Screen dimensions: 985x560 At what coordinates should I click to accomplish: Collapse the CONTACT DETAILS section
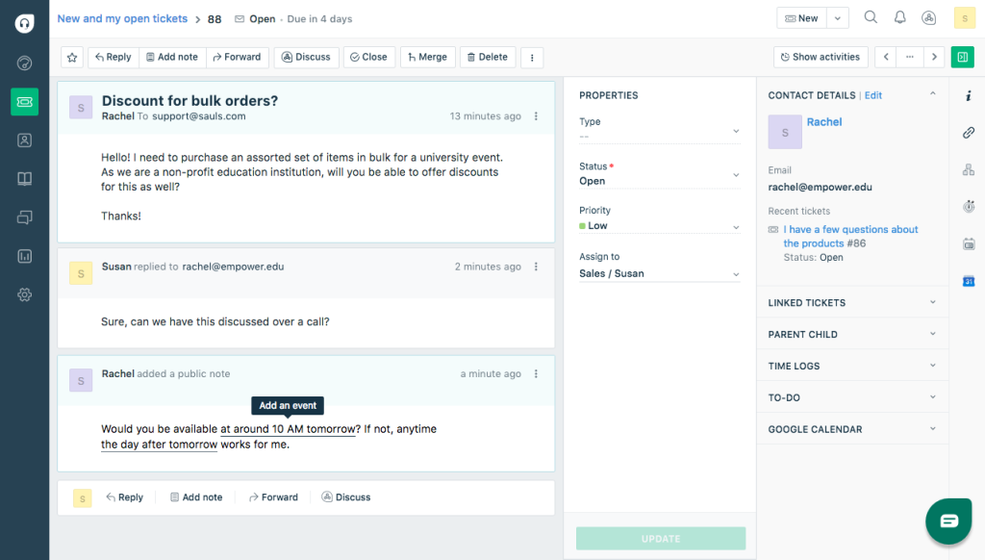click(932, 95)
